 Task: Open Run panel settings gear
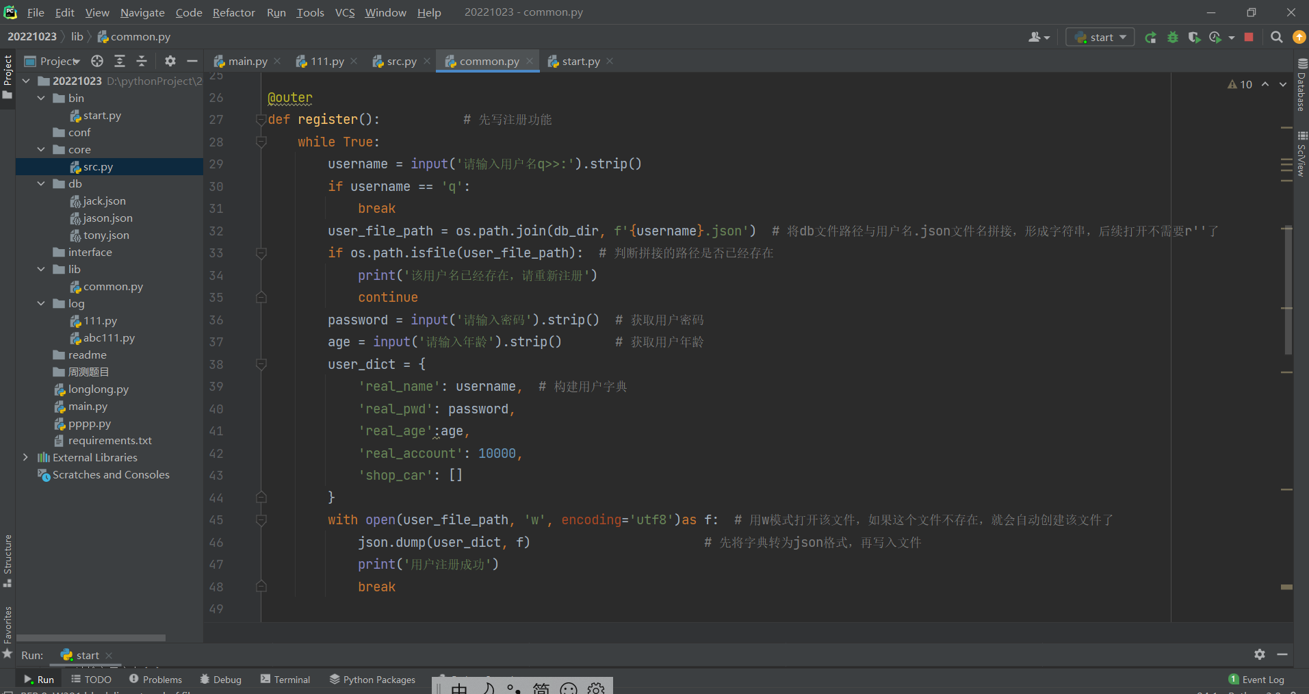click(x=1260, y=654)
